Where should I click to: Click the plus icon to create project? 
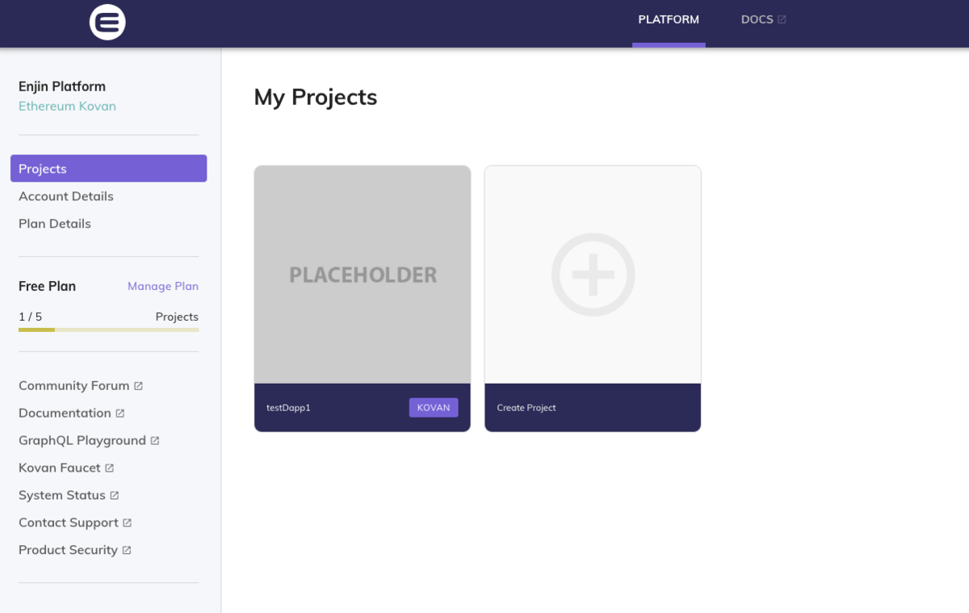(593, 275)
